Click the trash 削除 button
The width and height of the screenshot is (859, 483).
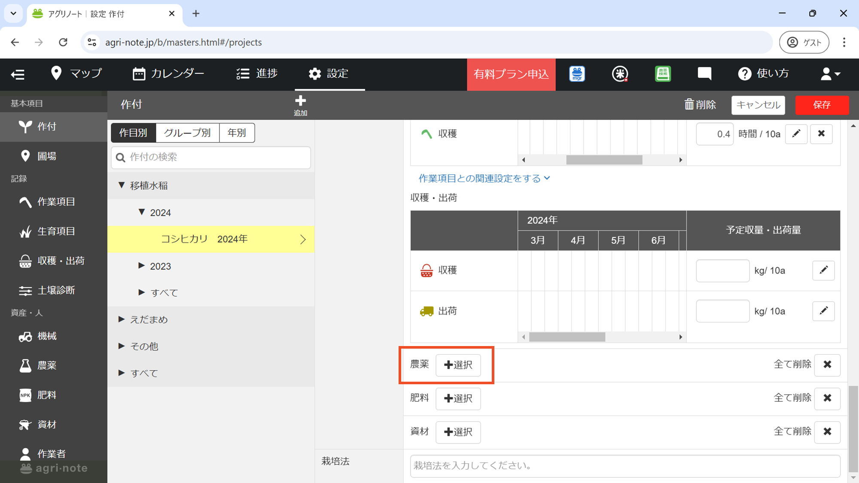point(700,105)
